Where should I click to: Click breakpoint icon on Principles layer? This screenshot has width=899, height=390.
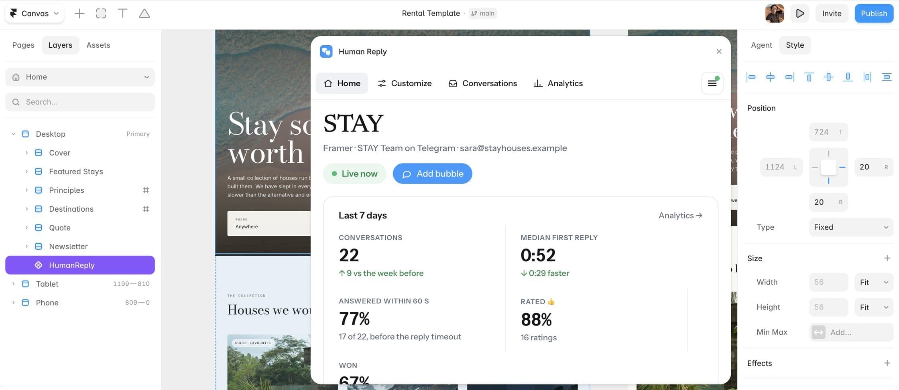[146, 190]
